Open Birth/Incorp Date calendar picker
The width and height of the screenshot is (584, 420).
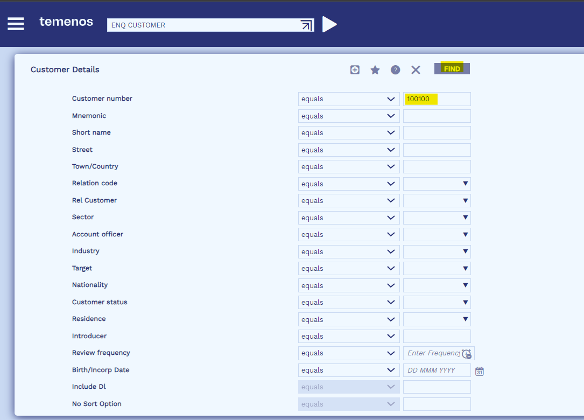click(480, 371)
